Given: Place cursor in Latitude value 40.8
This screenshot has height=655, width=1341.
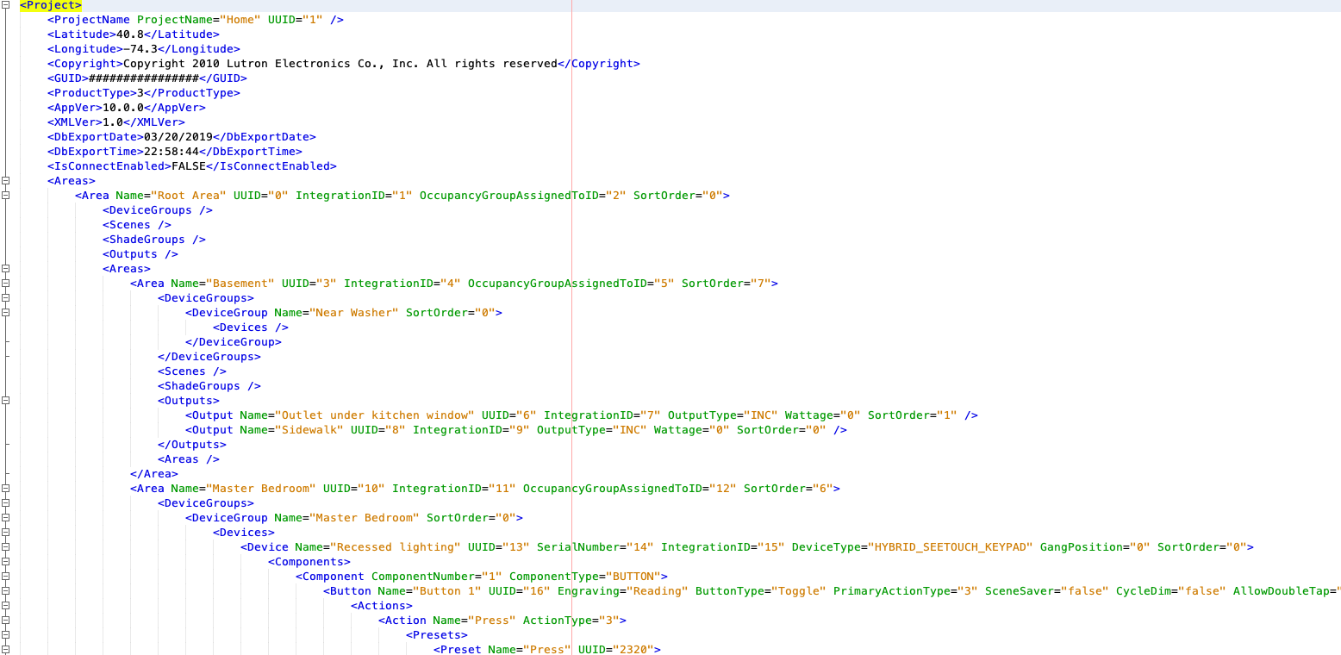Looking at the screenshot, I should click(129, 34).
